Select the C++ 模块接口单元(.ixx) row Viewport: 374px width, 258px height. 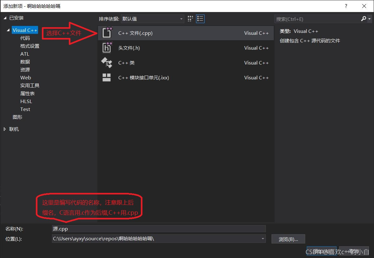pyautogui.click(x=186, y=77)
